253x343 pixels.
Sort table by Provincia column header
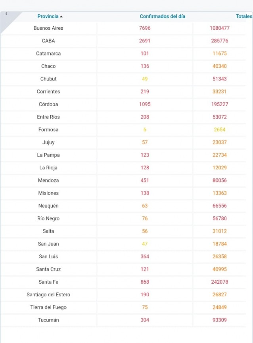click(x=48, y=16)
